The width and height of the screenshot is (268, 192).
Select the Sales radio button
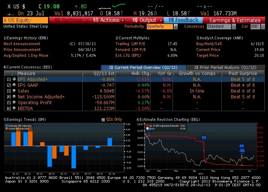(14, 91)
